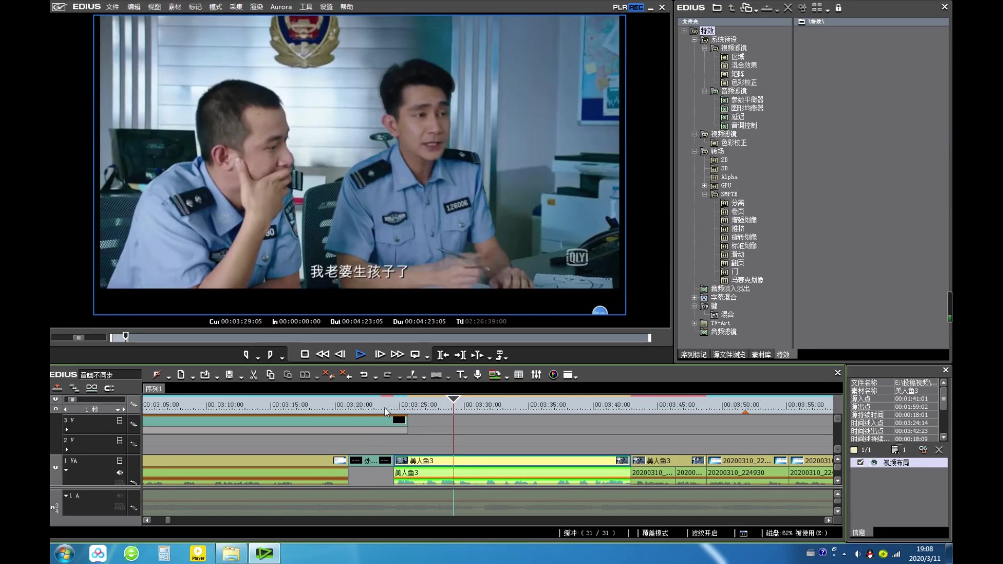
Task: Toggle the insert/overwrite mode icon
Action: pos(57,387)
